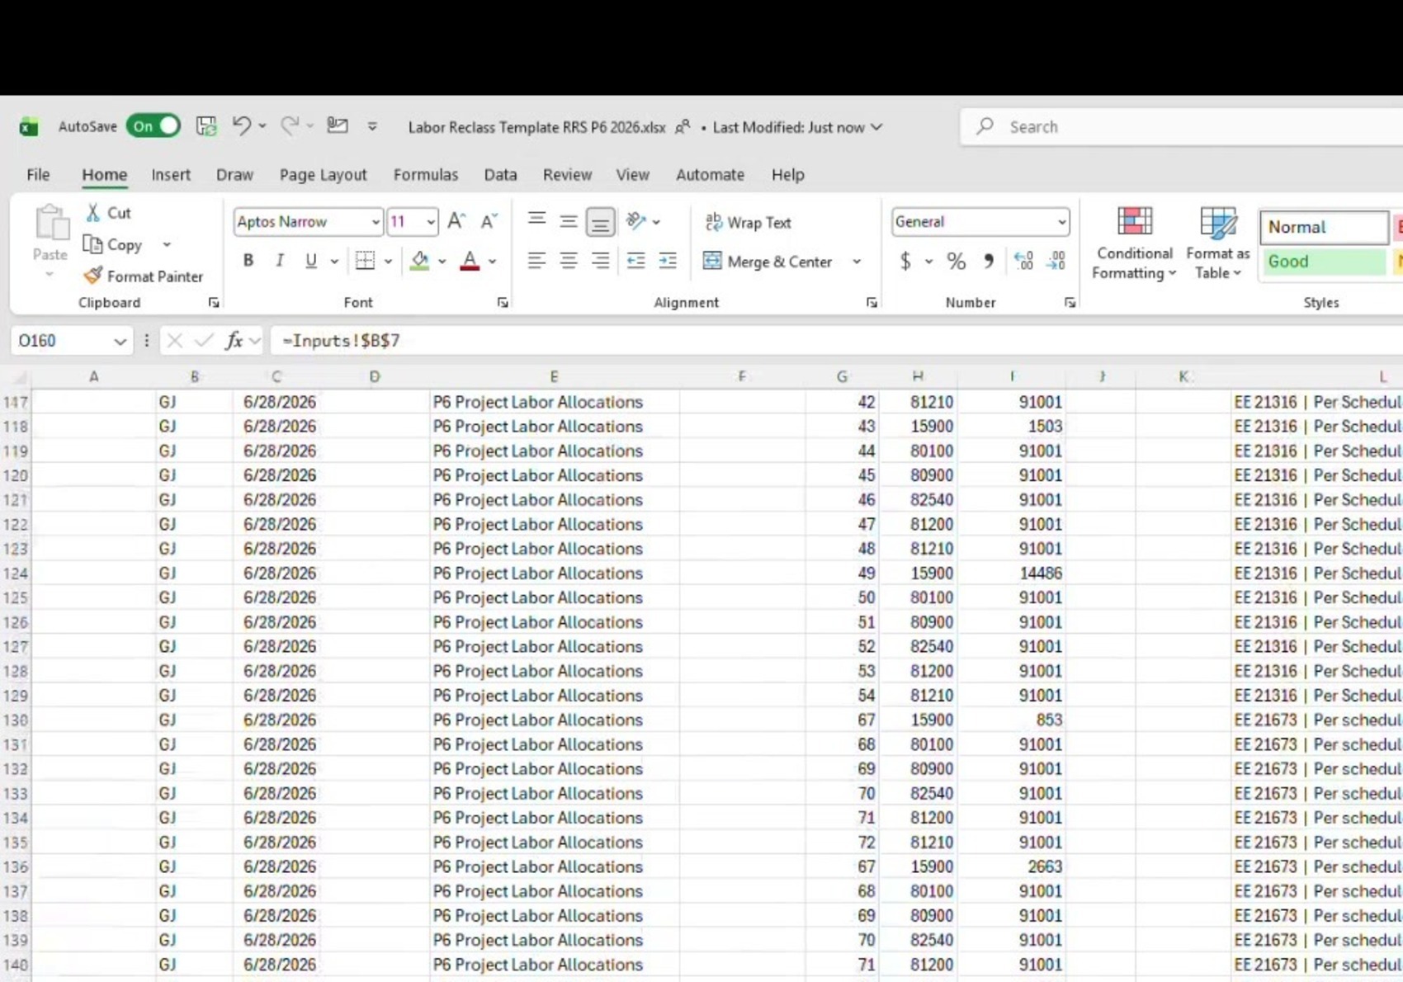
Task: Open the font size dropdown
Action: pos(430,222)
